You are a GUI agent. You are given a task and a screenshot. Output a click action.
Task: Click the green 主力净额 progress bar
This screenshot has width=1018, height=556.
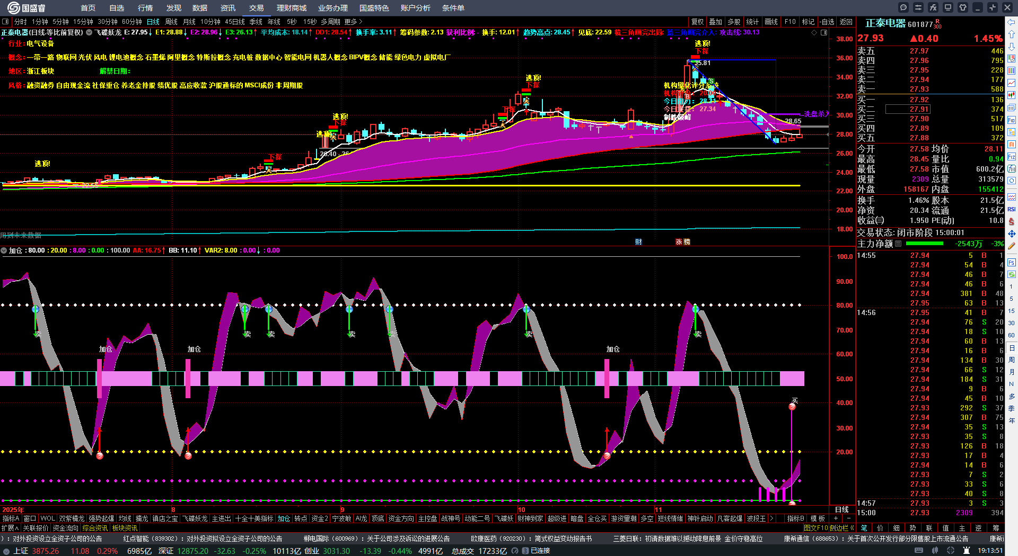click(x=925, y=244)
